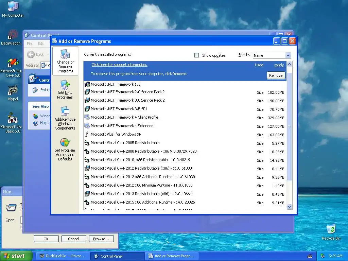
Task: Select Microsoft .NET Framework 1.1 row text
Action: [116, 84]
